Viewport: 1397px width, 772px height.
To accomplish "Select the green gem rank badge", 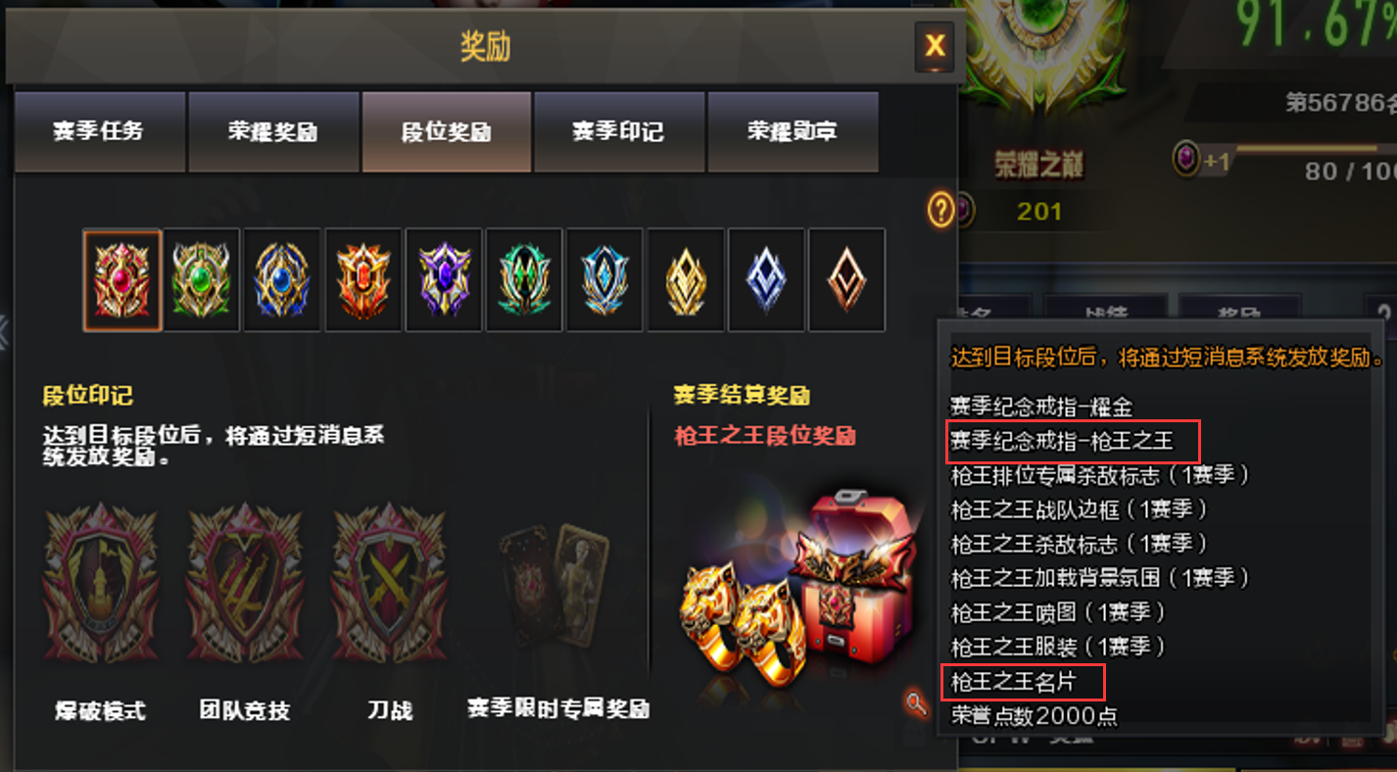I will coord(202,280).
